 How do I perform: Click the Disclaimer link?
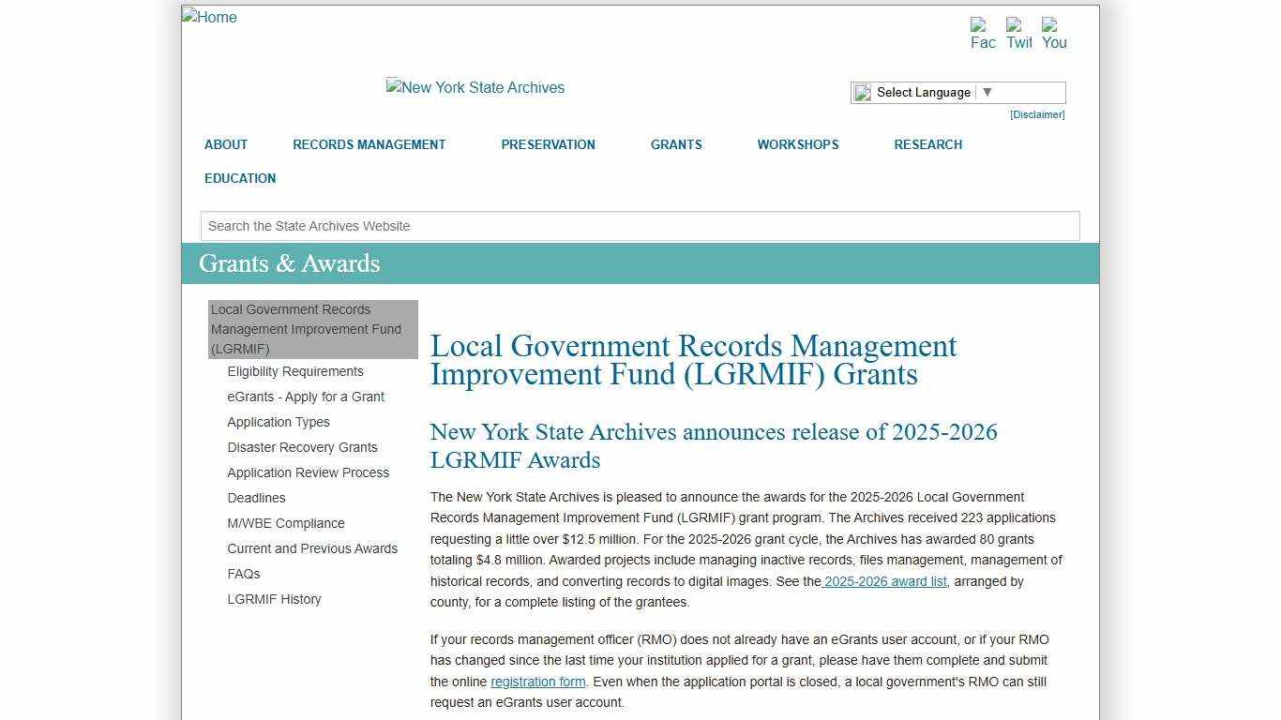(x=1036, y=114)
